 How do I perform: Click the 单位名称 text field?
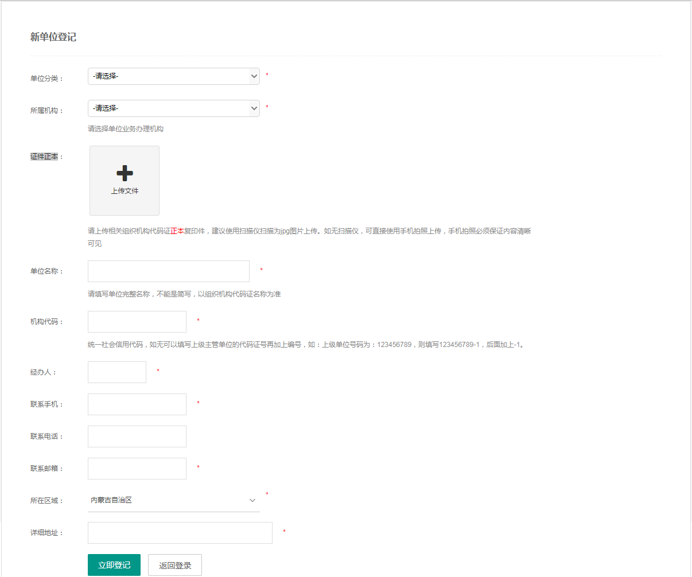[168, 271]
